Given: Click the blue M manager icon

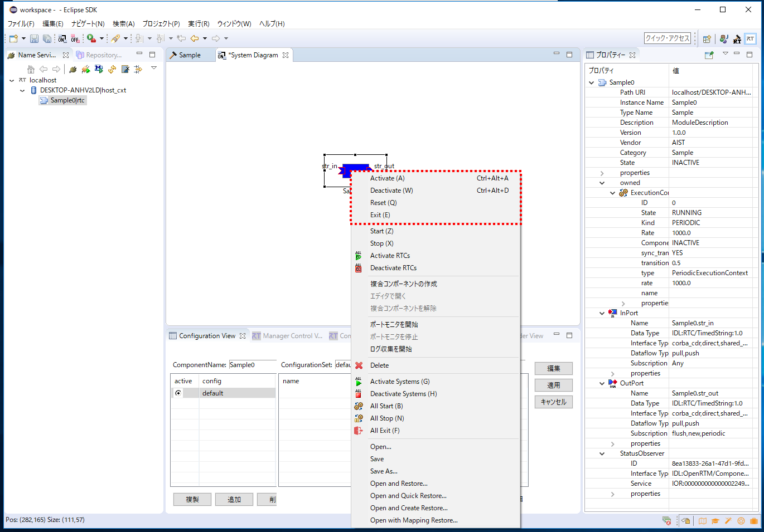Looking at the screenshot, I should [x=99, y=69].
